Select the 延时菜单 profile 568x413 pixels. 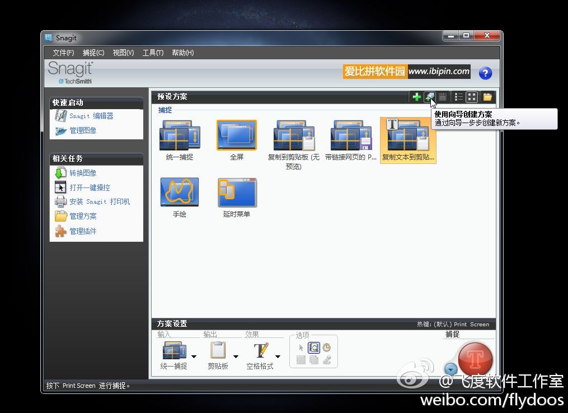[x=237, y=198]
